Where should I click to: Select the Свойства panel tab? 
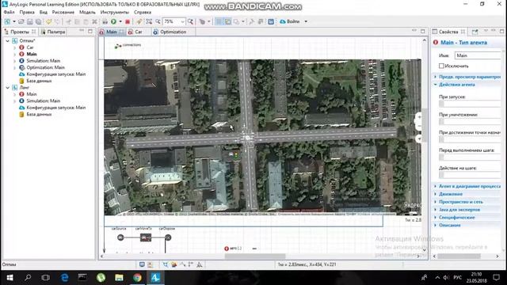coord(448,32)
